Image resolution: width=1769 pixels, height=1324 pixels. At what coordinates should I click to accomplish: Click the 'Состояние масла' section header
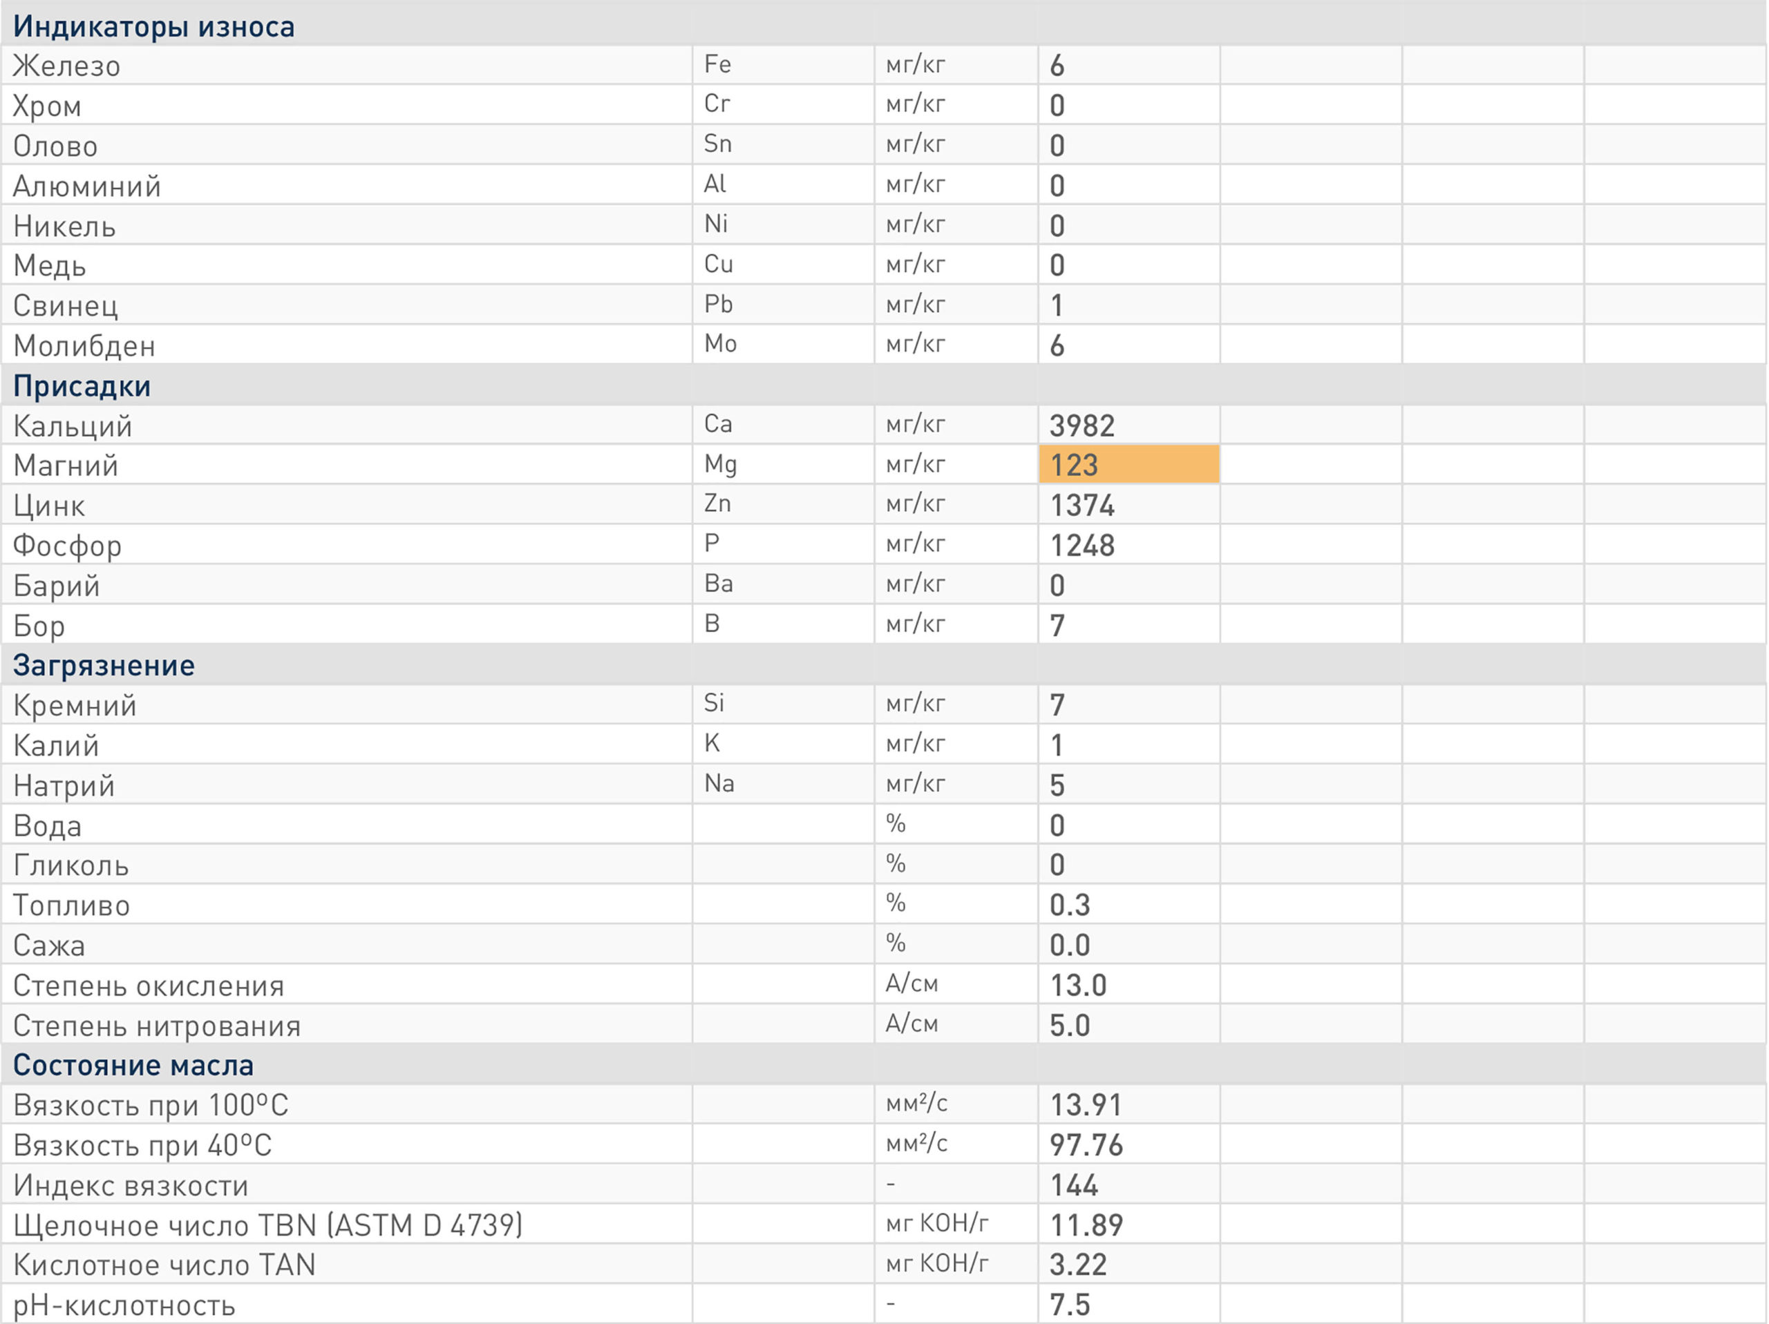pos(133,1065)
